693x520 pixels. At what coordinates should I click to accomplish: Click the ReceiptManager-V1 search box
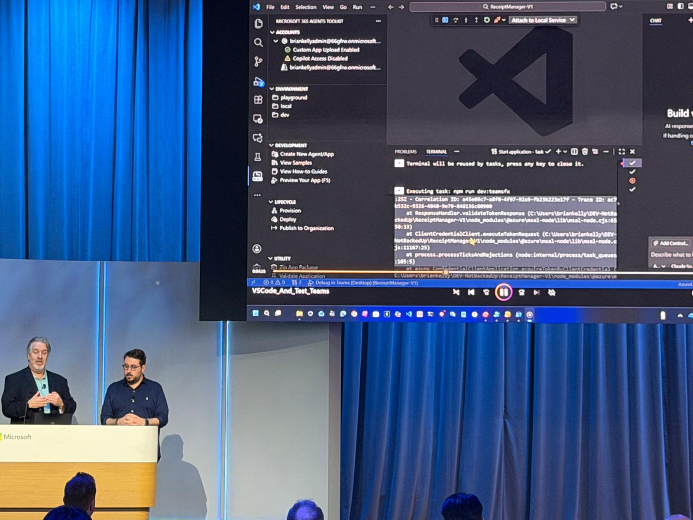point(507,7)
